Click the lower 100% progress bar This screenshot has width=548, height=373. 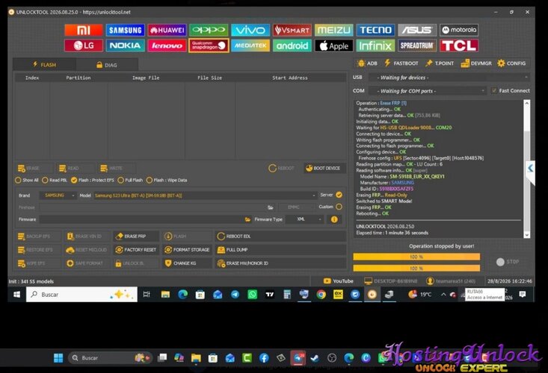(x=416, y=268)
